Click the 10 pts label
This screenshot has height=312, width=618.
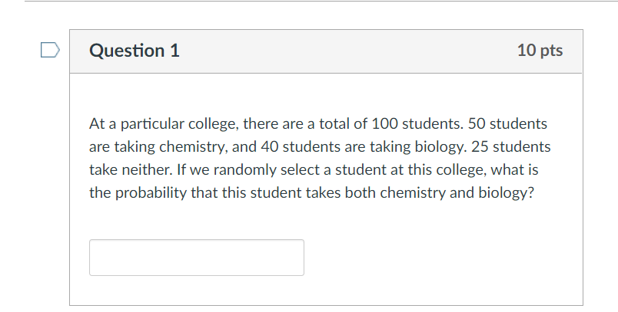coord(540,51)
